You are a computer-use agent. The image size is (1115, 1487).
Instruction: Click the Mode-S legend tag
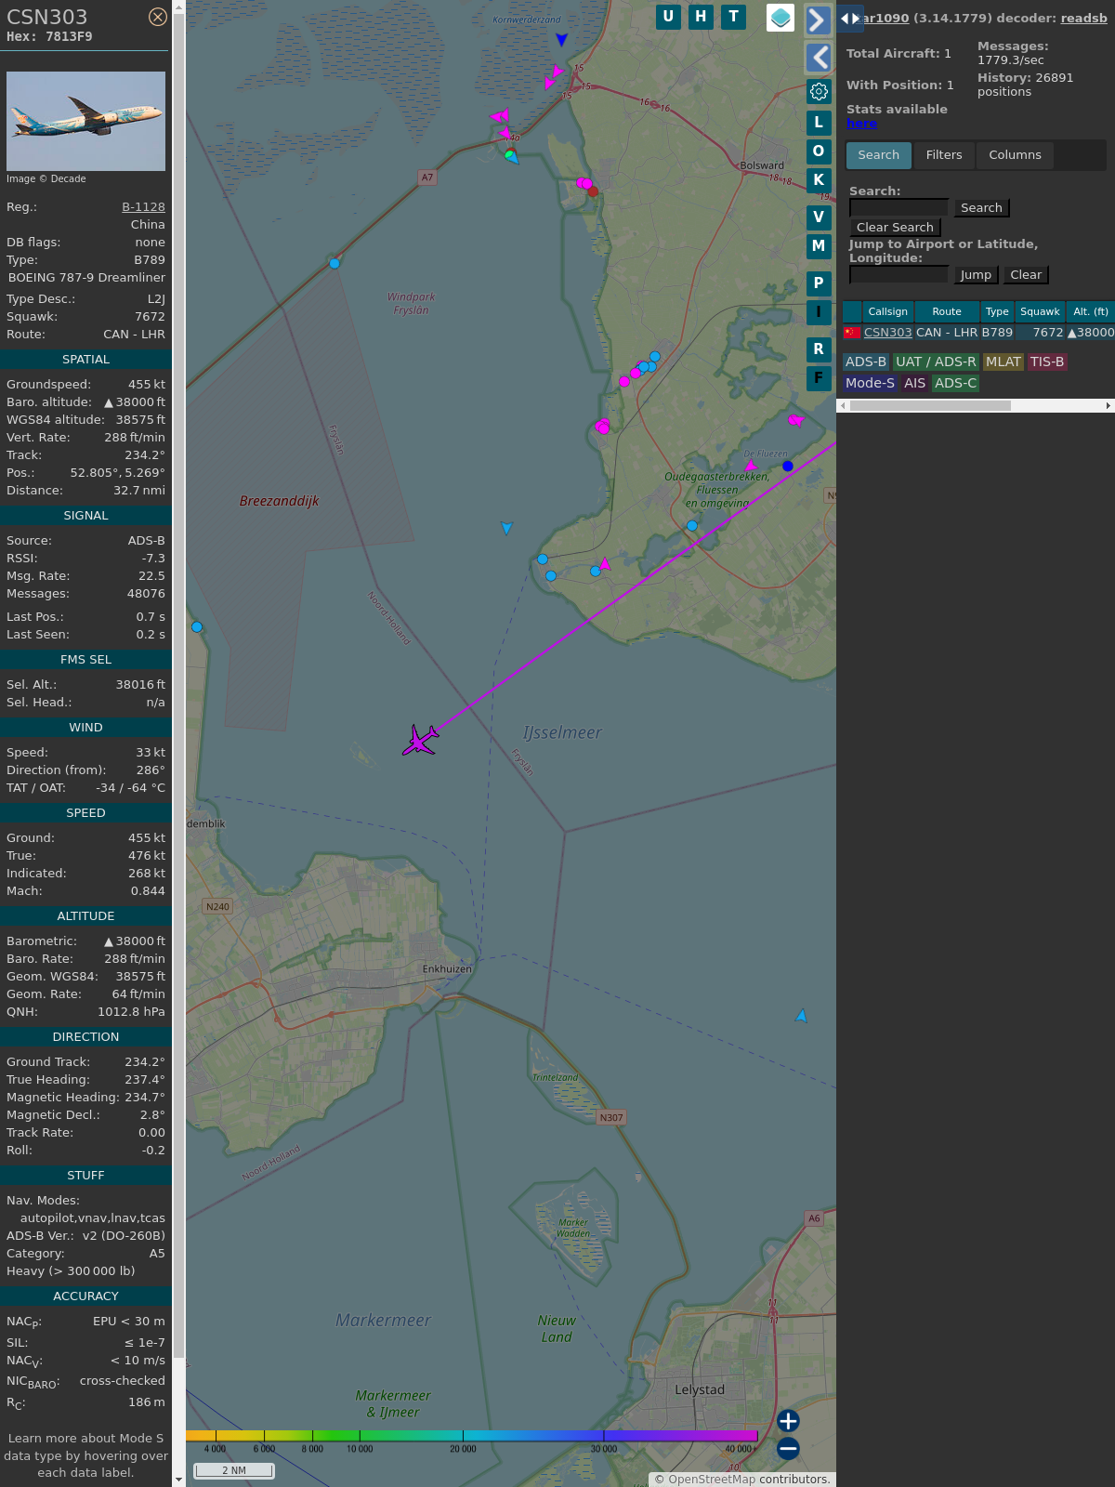870,384
